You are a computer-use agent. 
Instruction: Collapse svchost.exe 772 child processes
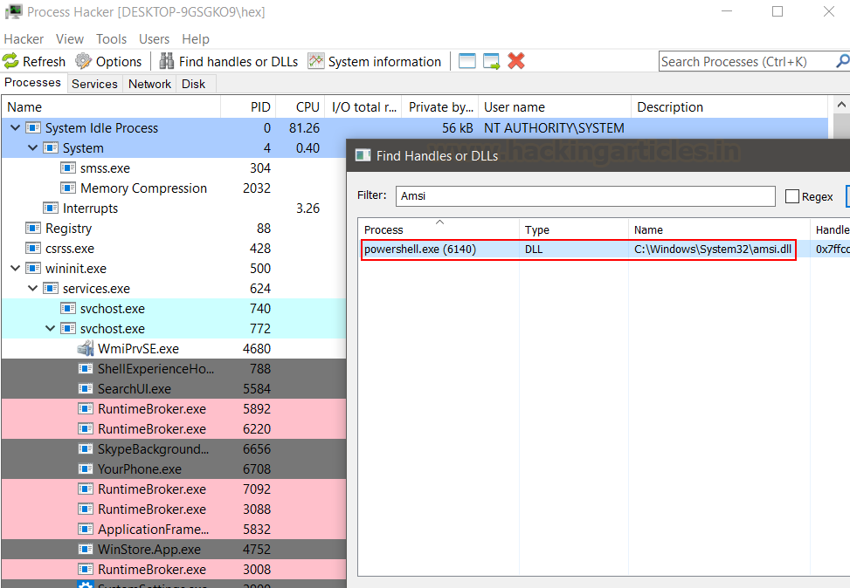pyautogui.click(x=50, y=328)
